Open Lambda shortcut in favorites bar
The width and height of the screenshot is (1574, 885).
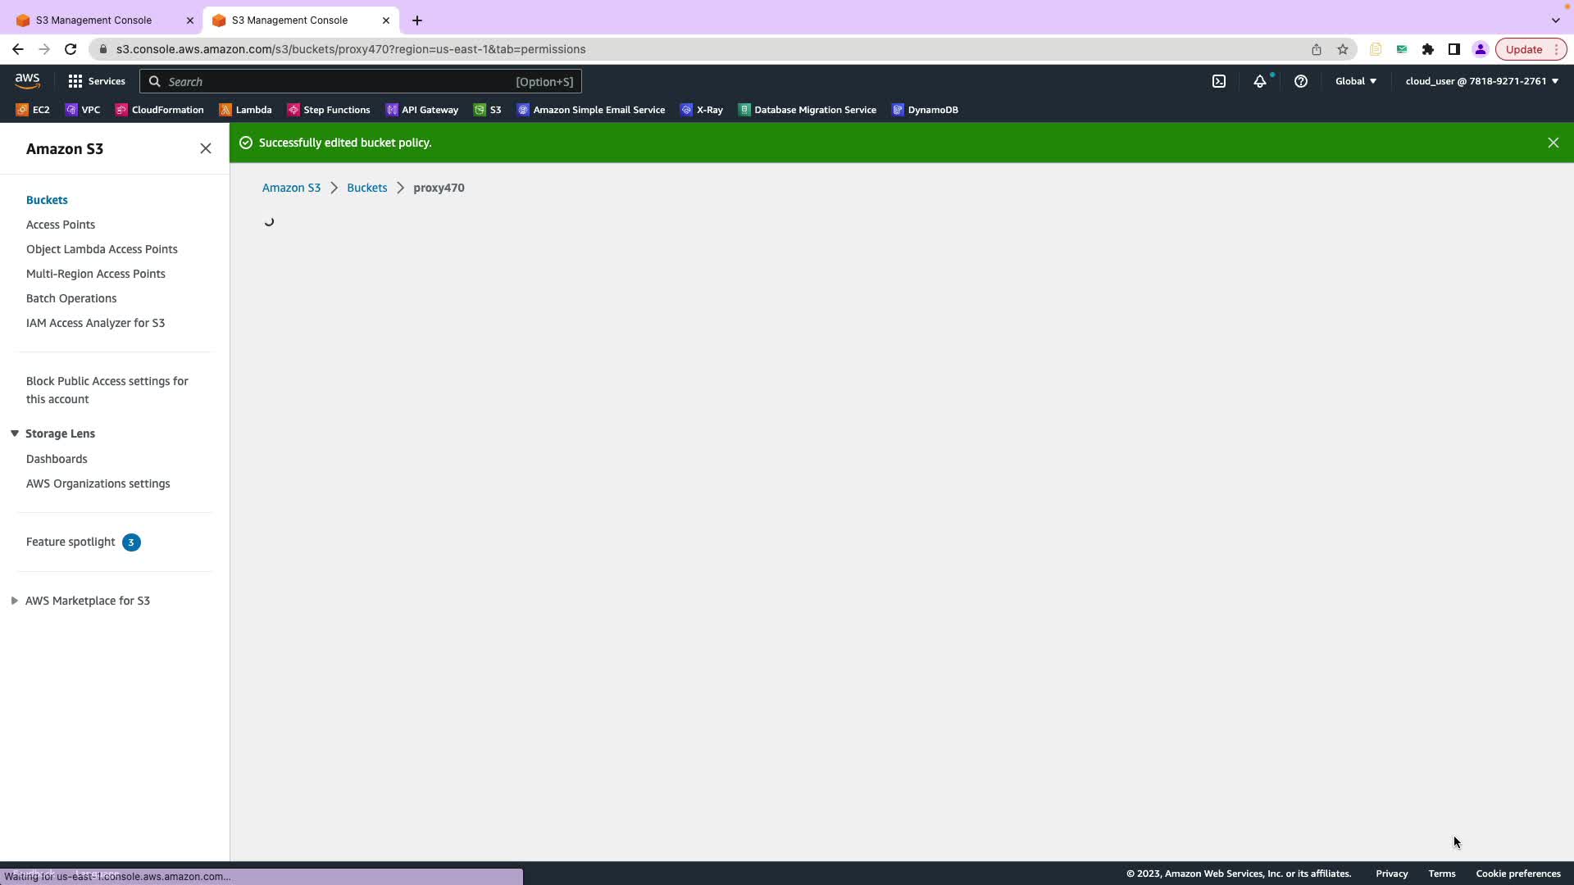[x=245, y=110]
